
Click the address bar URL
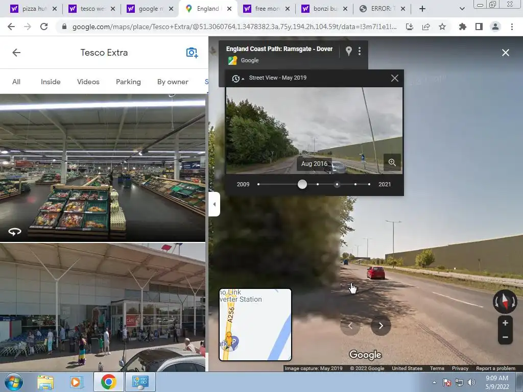coord(234,27)
